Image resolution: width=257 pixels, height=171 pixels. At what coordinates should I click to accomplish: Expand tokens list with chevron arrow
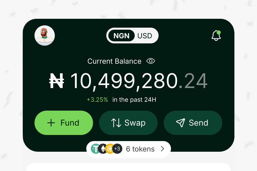[x=163, y=149]
